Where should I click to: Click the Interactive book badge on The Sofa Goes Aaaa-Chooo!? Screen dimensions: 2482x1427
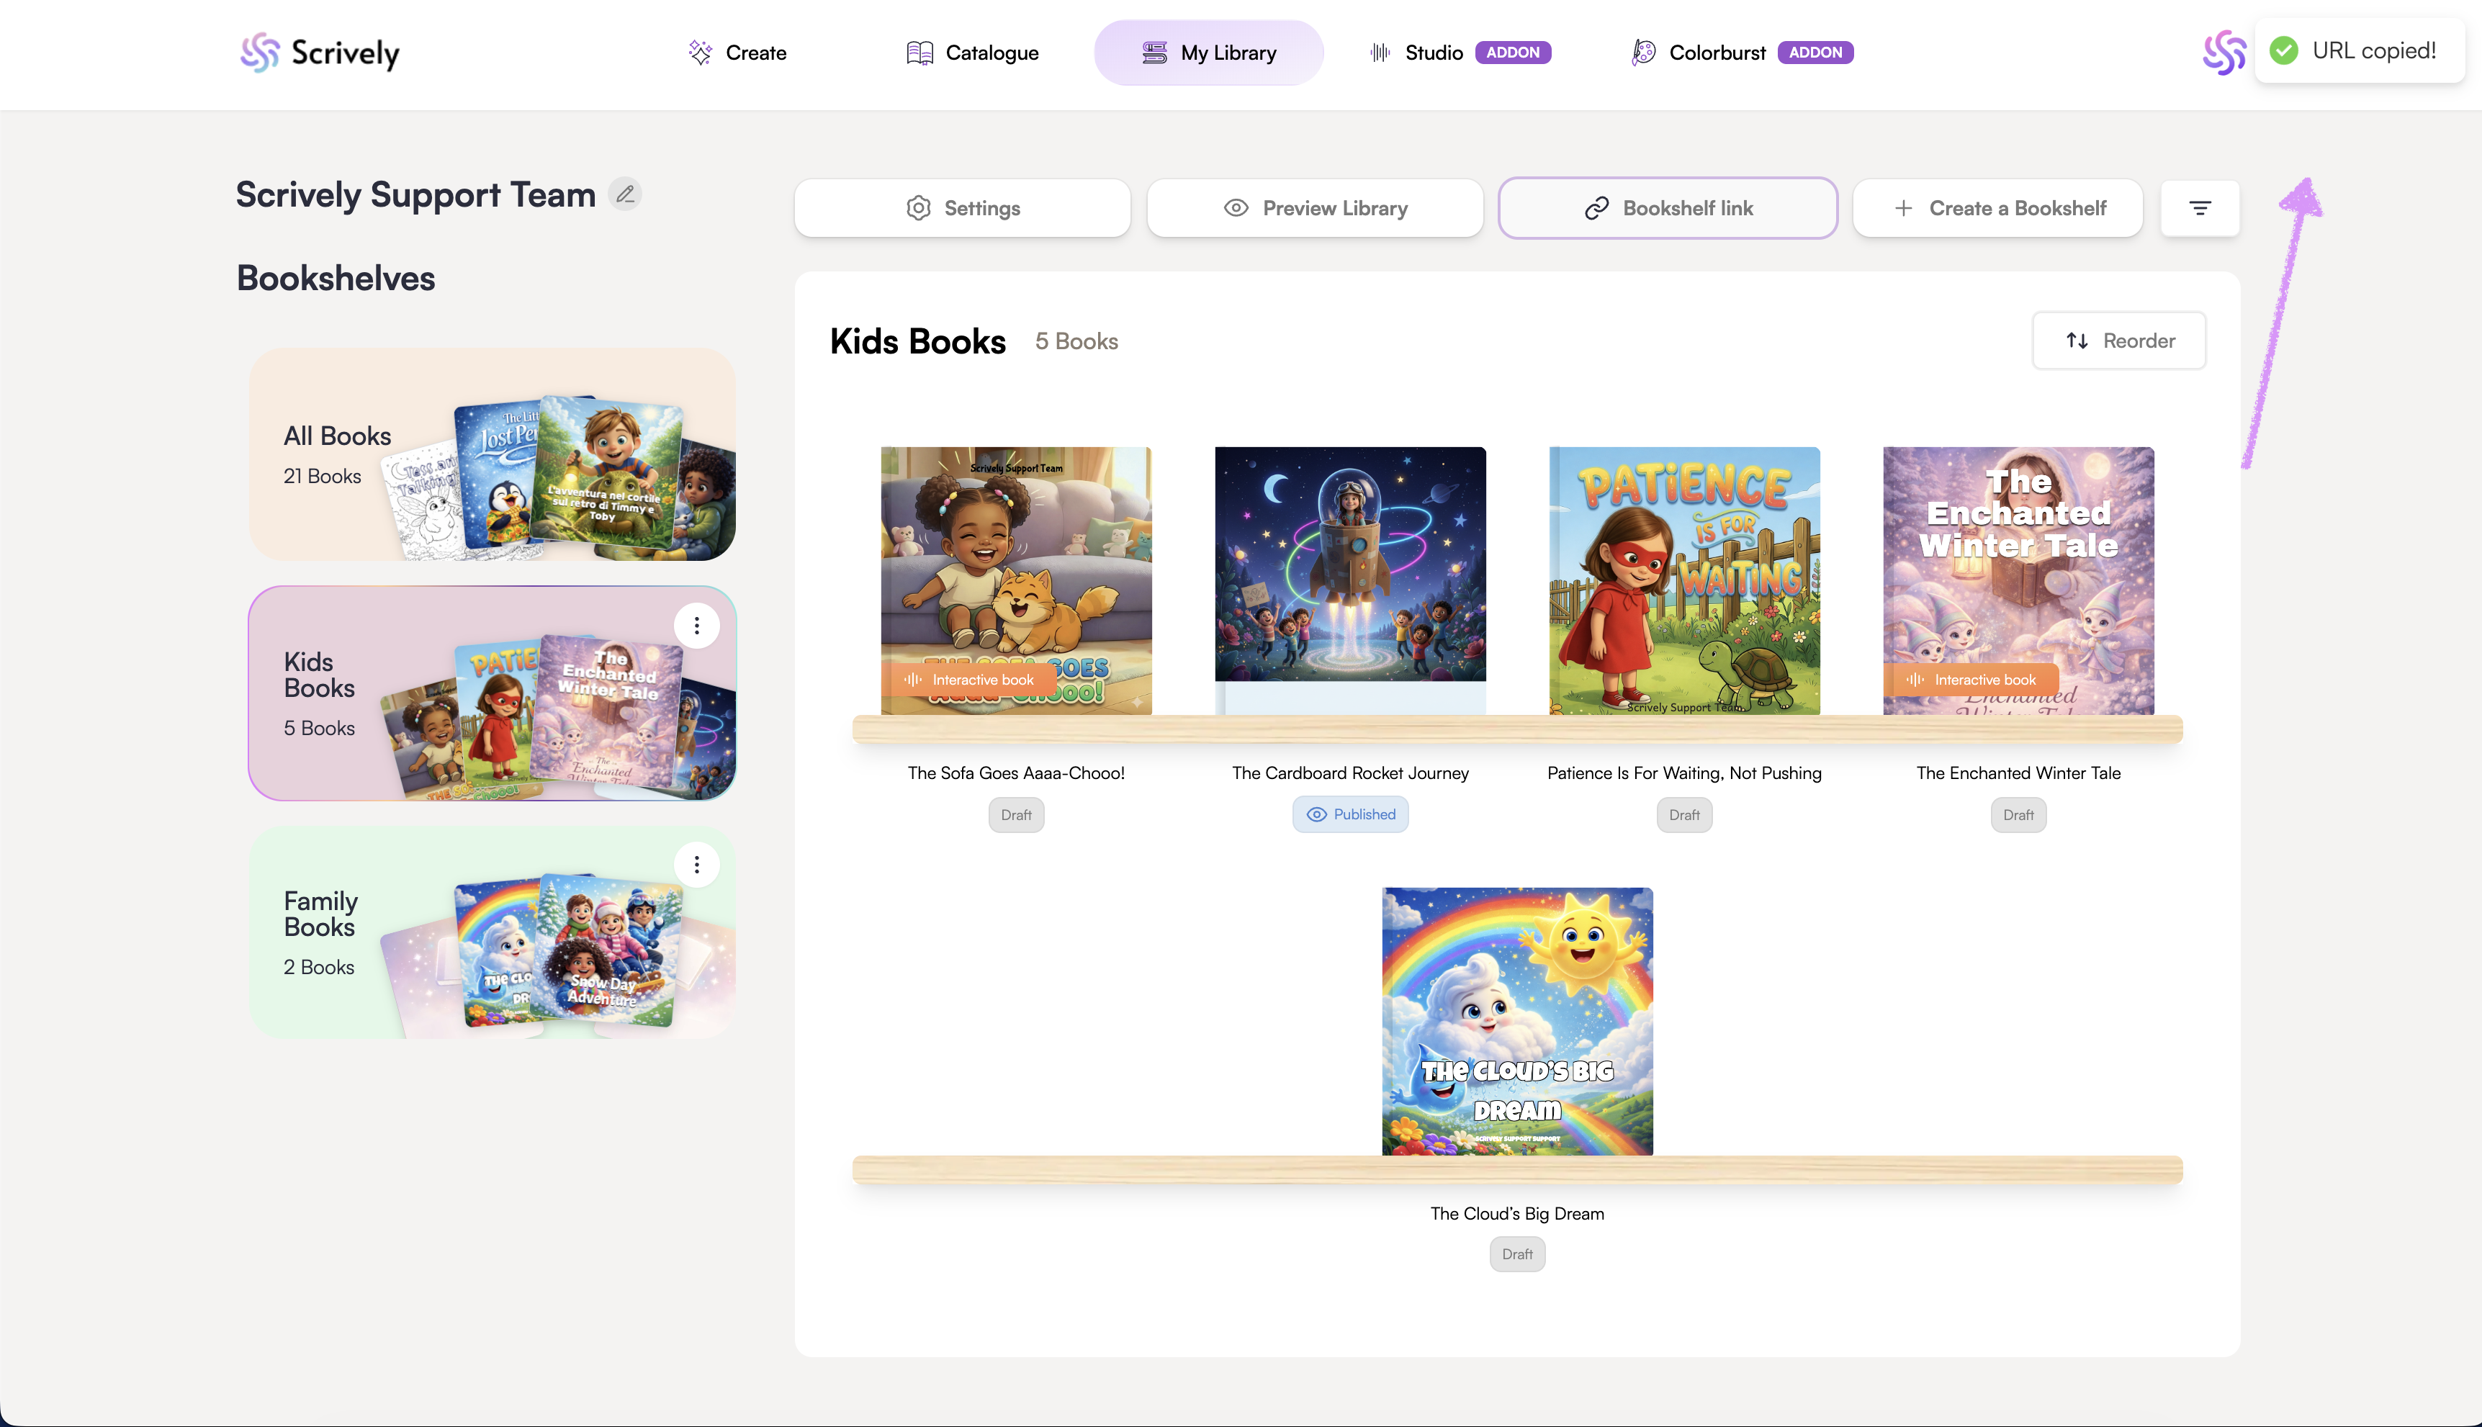tap(969, 679)
